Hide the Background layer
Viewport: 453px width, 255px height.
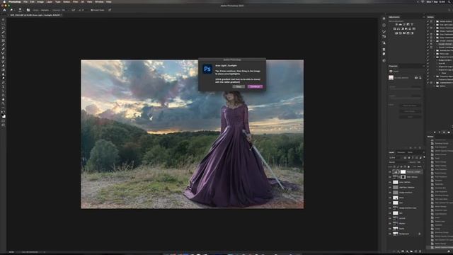click(390, 234)
